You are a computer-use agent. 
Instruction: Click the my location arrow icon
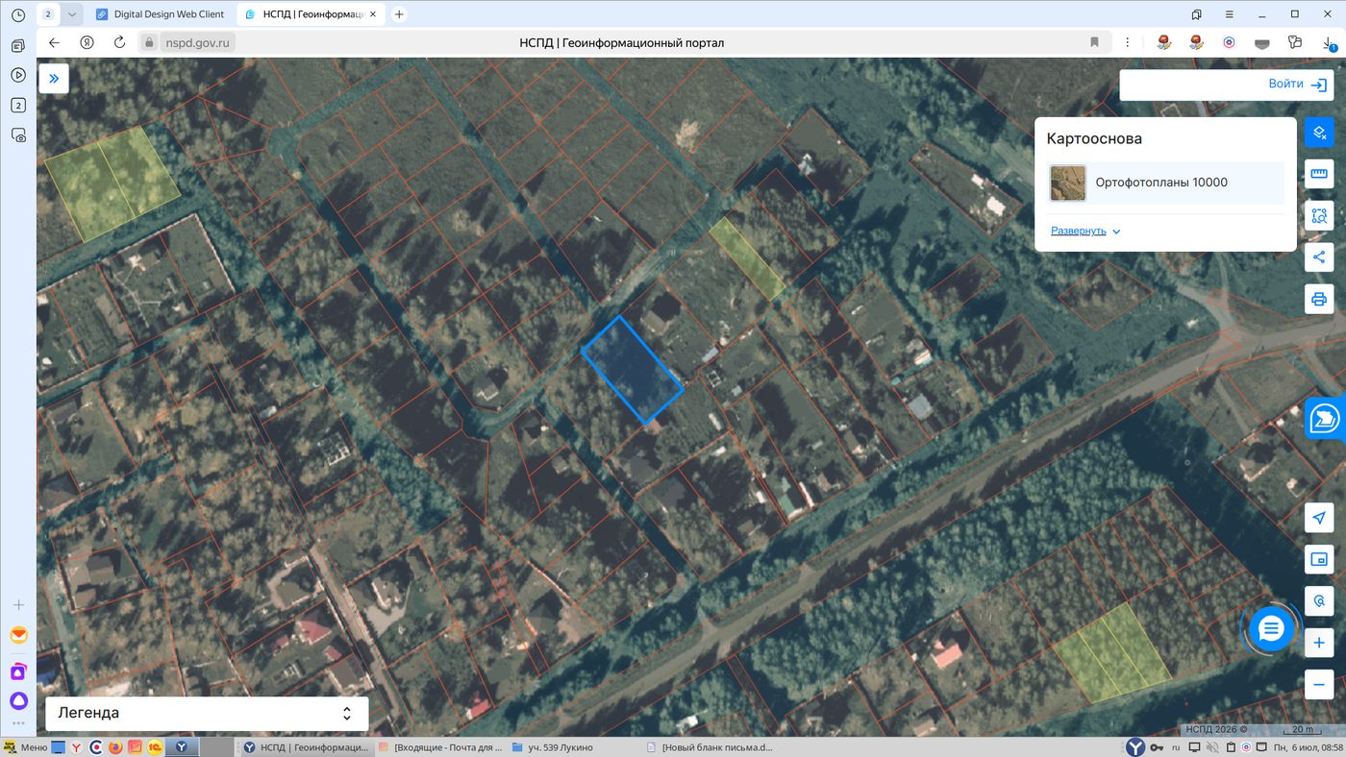coord(1319,518)
